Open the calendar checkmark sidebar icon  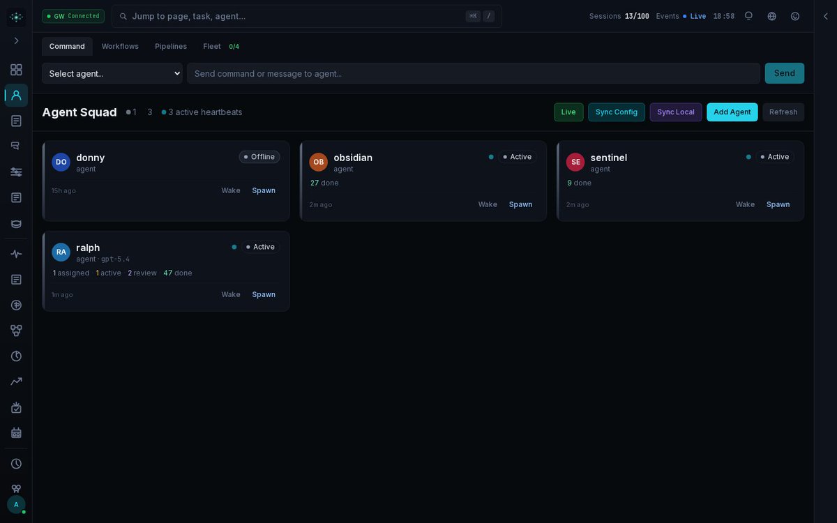tap(16, 407)
